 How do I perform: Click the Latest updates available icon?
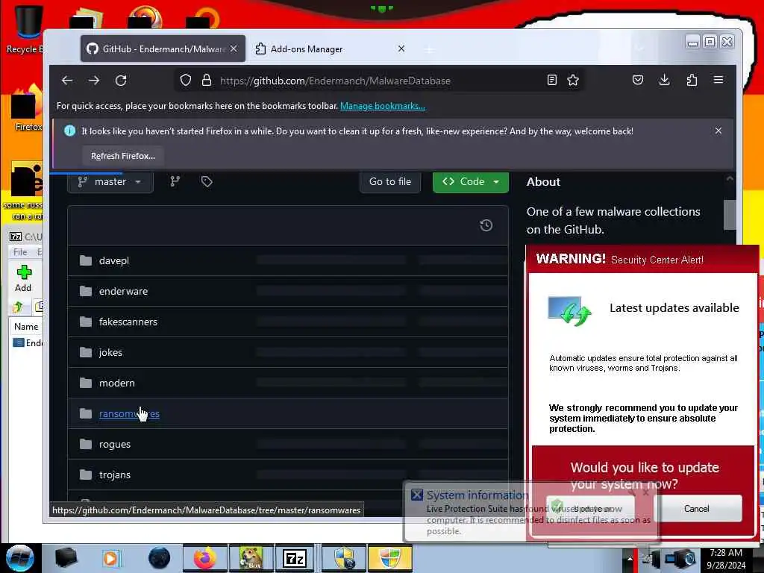pos(569,310)
